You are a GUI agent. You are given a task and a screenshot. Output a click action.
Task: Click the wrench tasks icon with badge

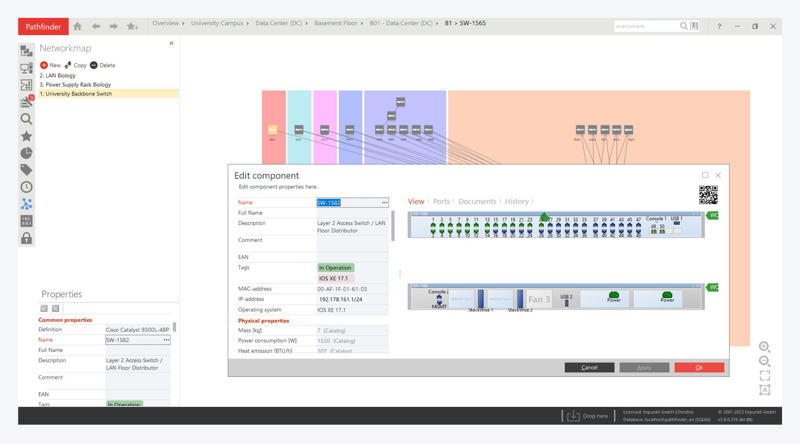[x=27, y=102]
